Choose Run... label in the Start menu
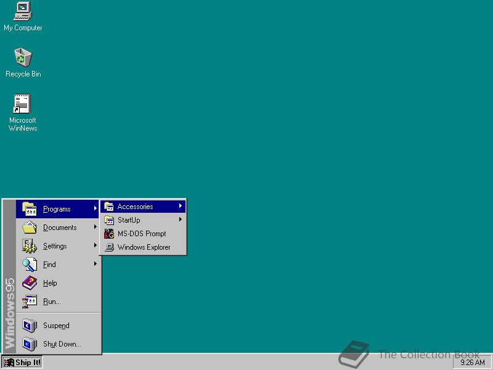This screenshot has height=370, width=493. click(52, 302)
